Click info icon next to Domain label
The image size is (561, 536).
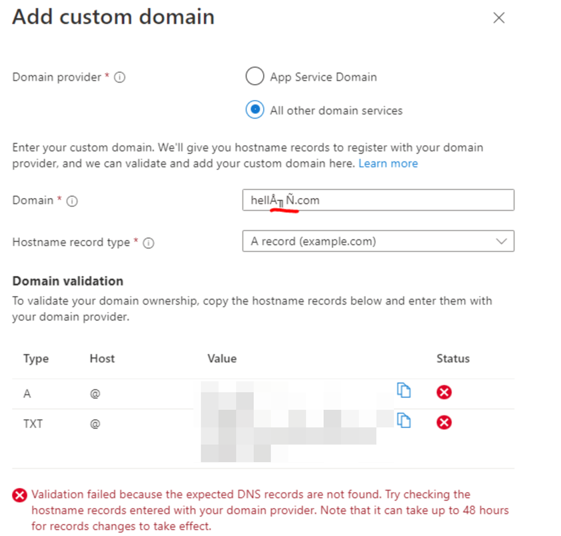point(72,201)
